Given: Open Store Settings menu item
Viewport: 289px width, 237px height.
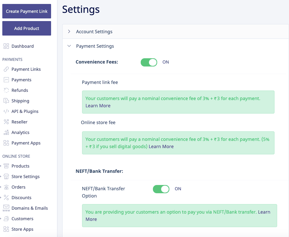Looking at the screenshot, I should pos(25,176).
